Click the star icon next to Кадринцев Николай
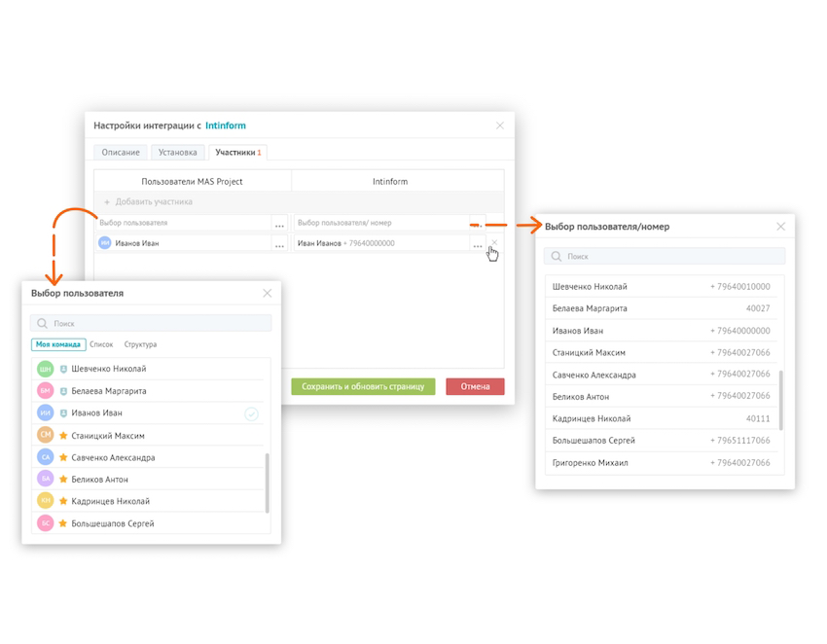Viewport: 827px width, 644px height. tap(63, 502)
